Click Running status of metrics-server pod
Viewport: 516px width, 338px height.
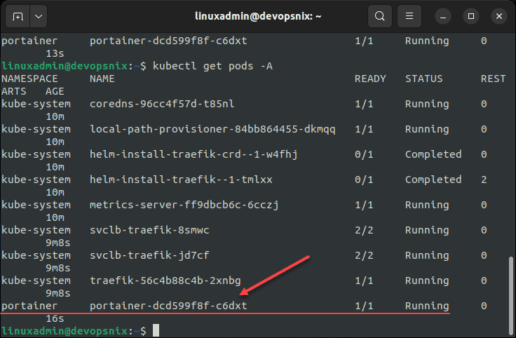coord(427,205)
